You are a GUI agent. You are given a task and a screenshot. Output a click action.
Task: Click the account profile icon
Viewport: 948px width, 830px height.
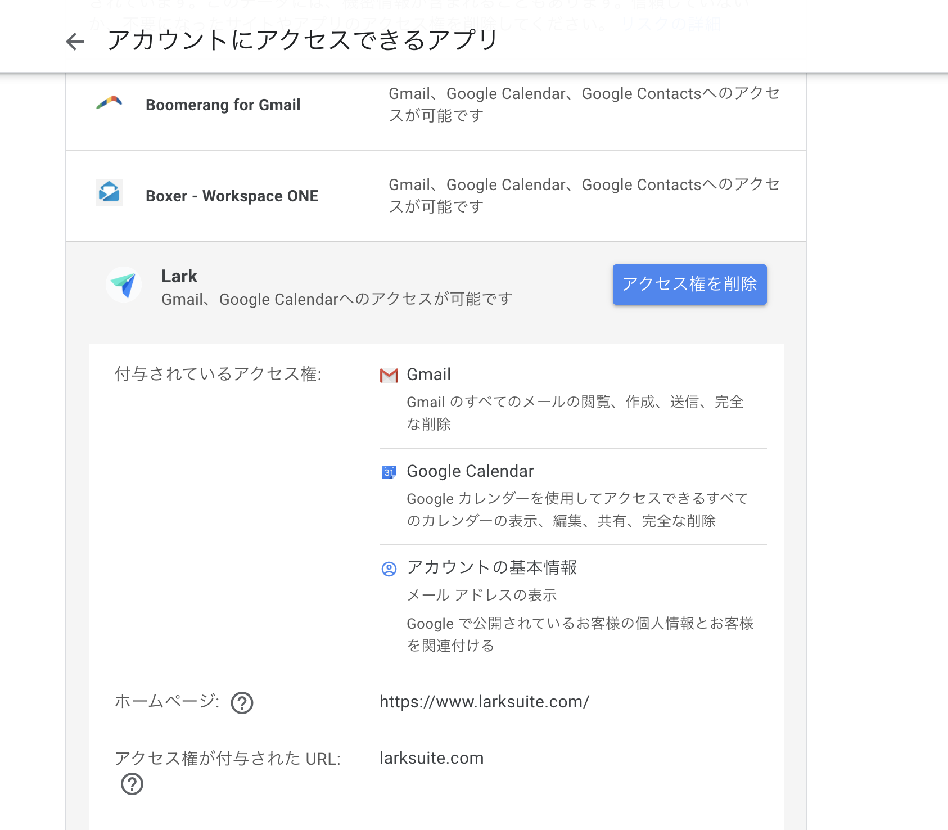coord(389,569)
